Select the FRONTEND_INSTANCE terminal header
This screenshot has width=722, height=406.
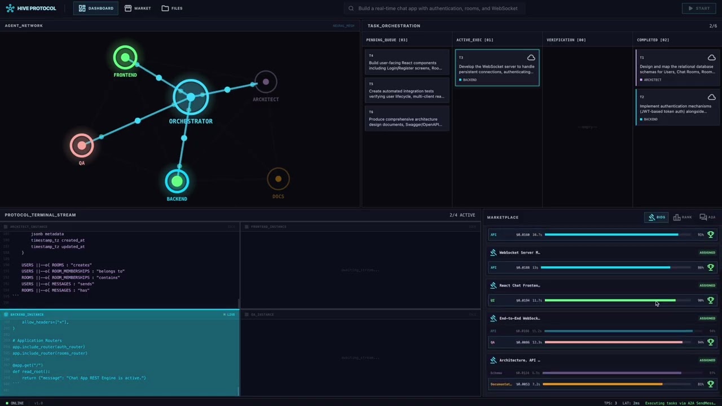(360, 227)
